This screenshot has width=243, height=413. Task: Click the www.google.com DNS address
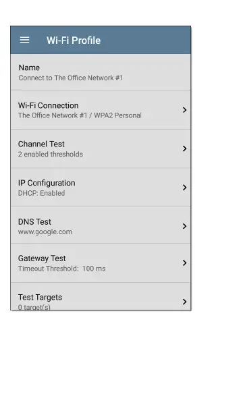click(45, 231)
